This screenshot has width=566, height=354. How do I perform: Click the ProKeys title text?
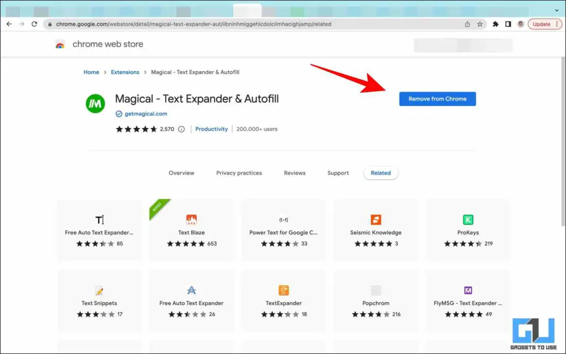point(468,233)
